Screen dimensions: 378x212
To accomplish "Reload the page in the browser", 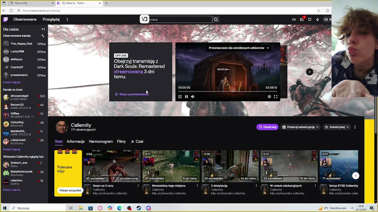I will [x=11, y=11].
